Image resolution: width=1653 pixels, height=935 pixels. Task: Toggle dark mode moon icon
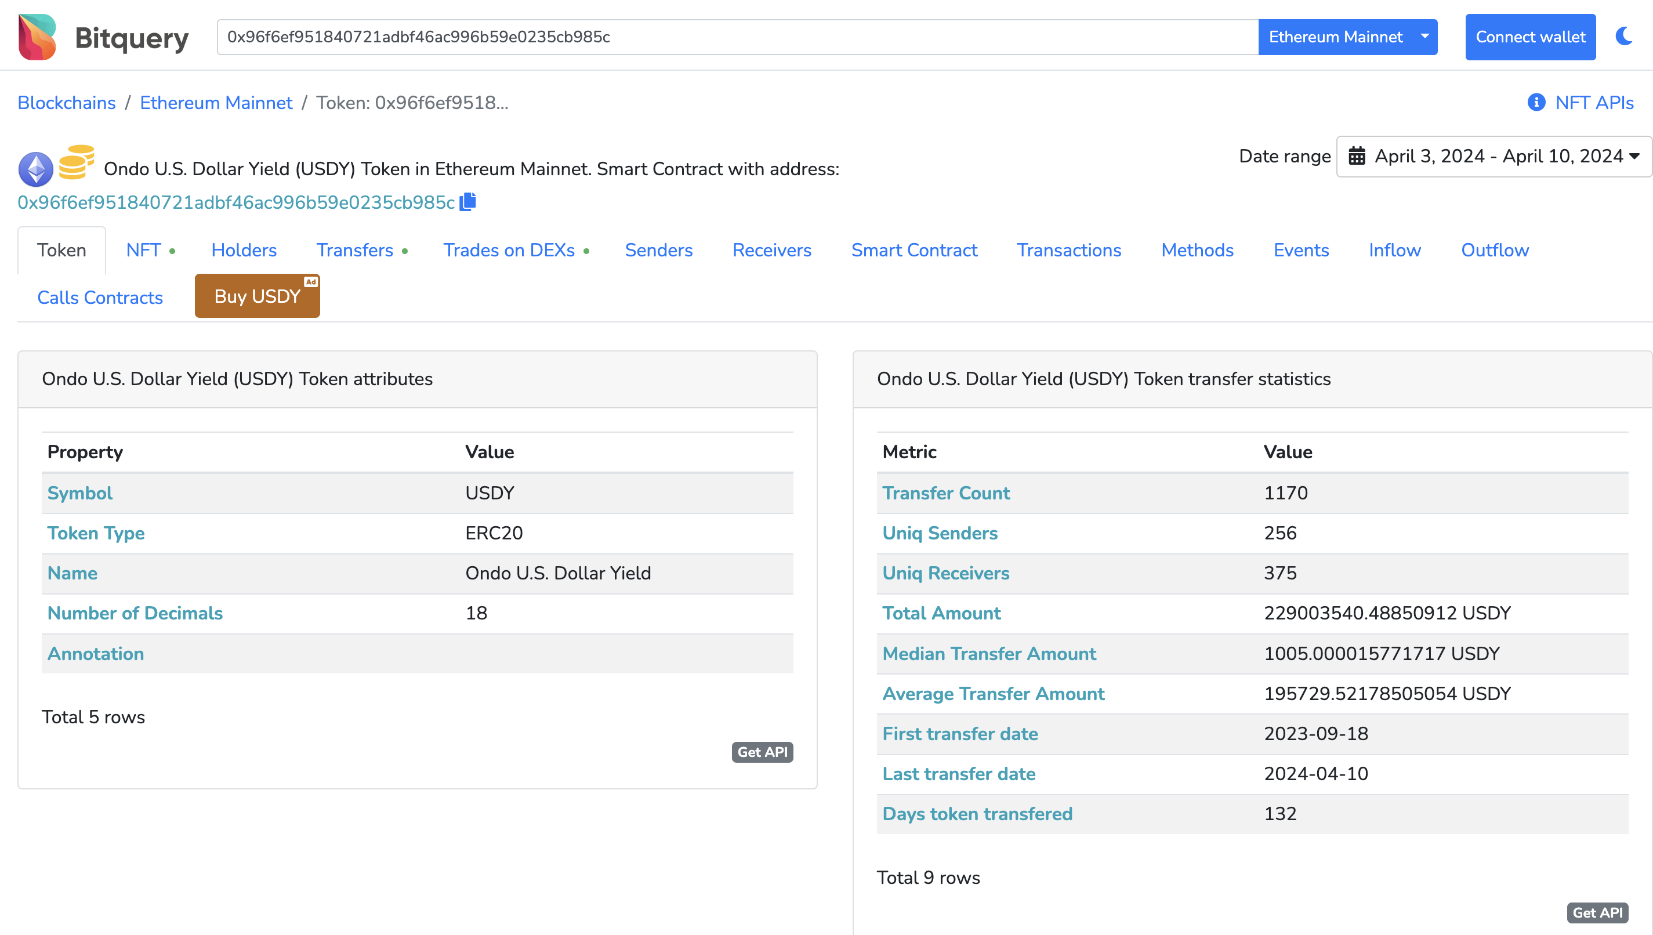[x=1624, y=37]
